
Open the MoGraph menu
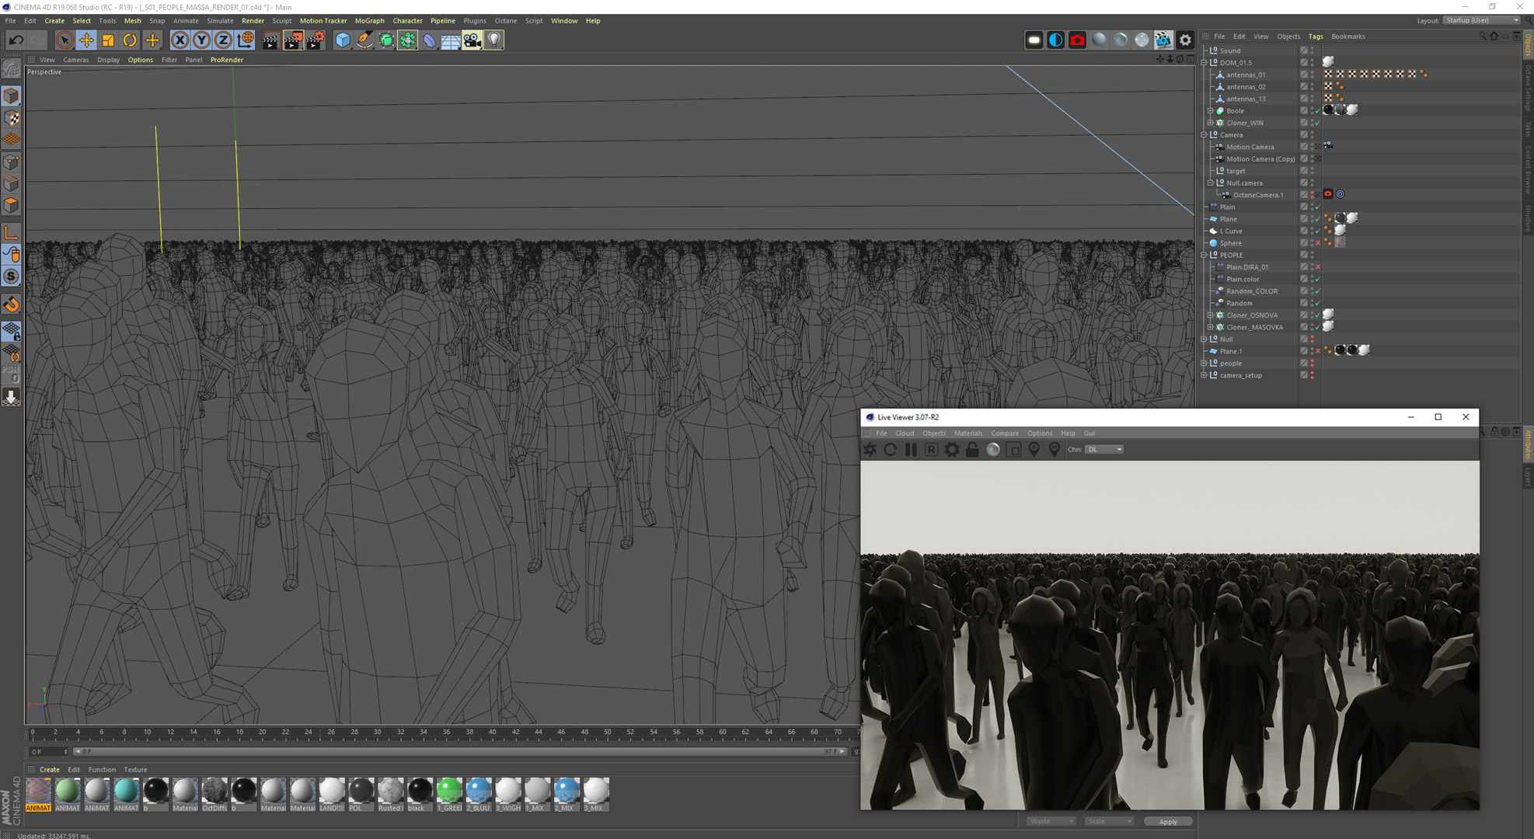pyautogui.click(x=369, y=21)
